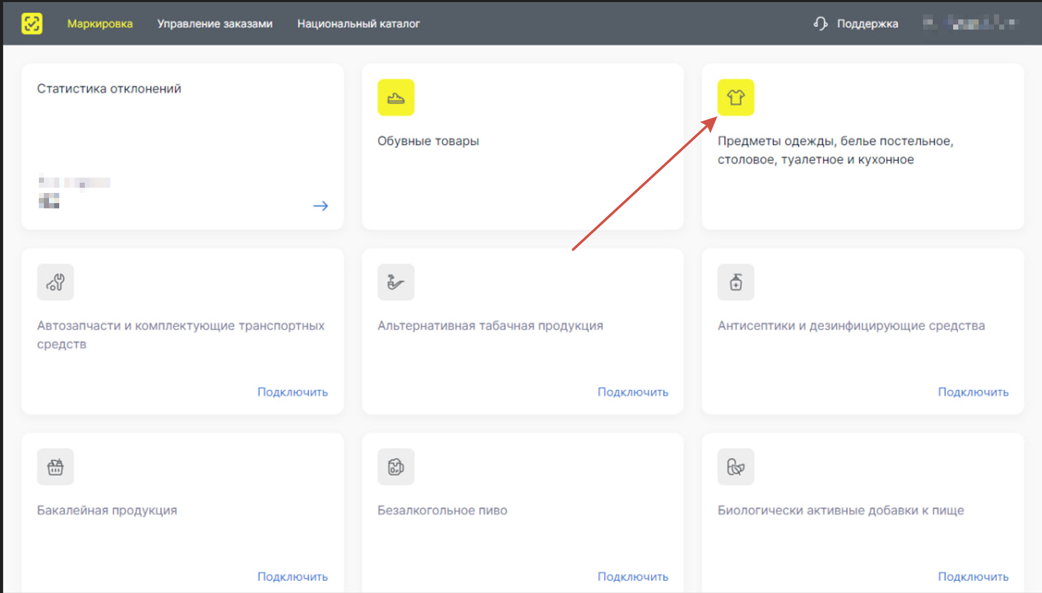Viewport: 1042px width, 593px height.
Task: Select the sanitizer bottle icon for Антисептики
Action: pos(736,282)
